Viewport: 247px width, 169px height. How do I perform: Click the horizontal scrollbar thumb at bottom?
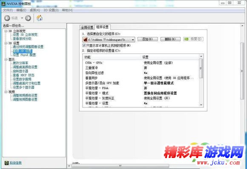tap(120, 166)
